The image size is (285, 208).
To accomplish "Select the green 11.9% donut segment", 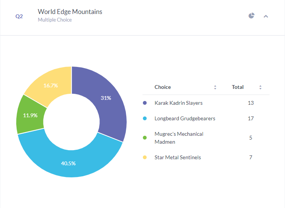I will 30,115.
